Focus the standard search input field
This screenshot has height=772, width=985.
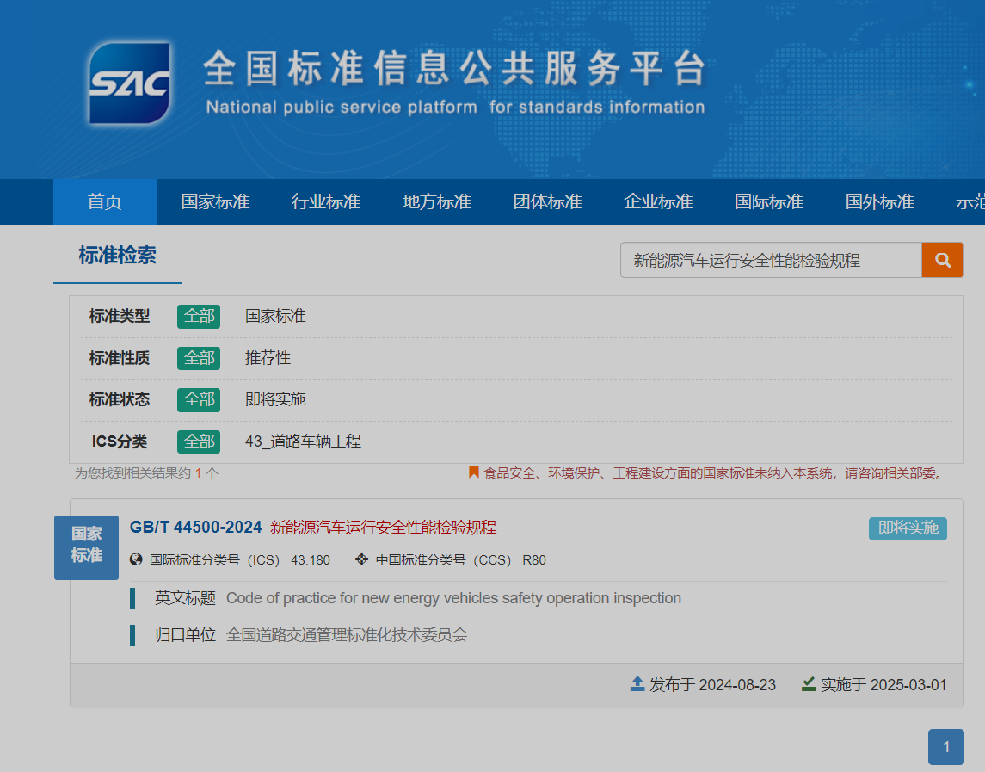[771, 260]
